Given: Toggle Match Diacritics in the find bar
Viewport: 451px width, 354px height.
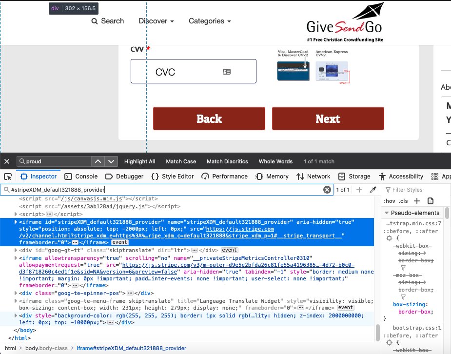Looking at the screenshot, I should click(x=227, y=161).
